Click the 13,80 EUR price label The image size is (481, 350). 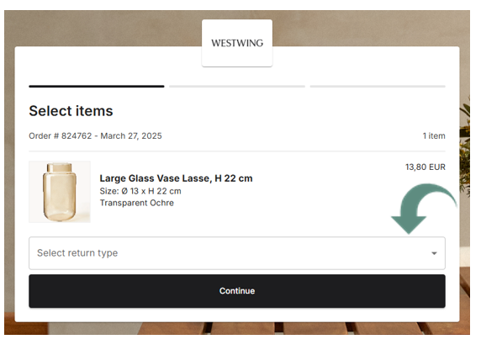[x=425, y=167]
